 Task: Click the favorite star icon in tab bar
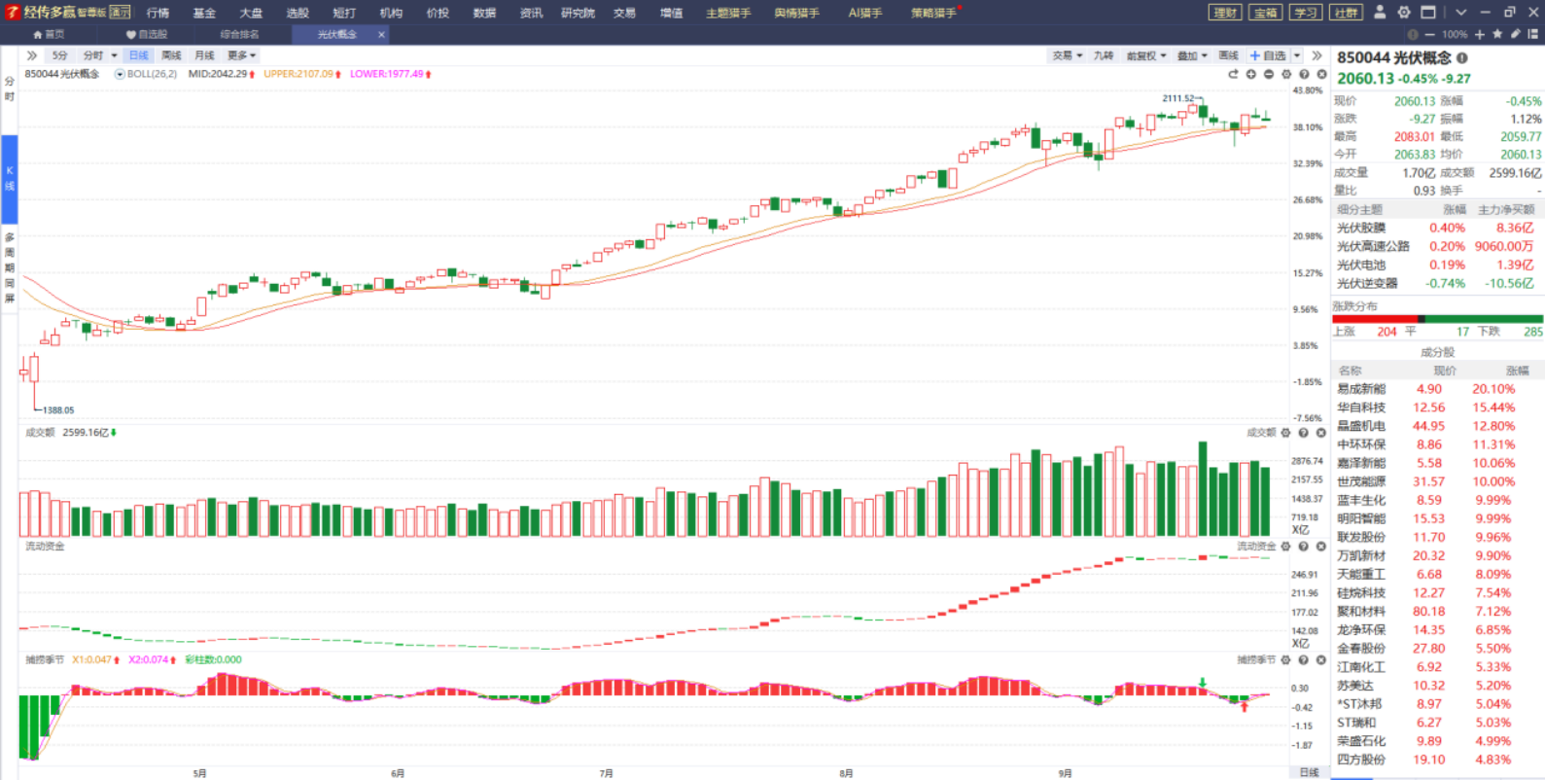(1497, 34)
